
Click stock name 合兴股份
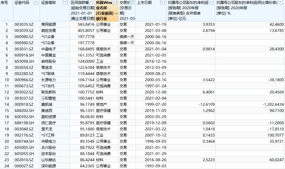tap(49, 148)
